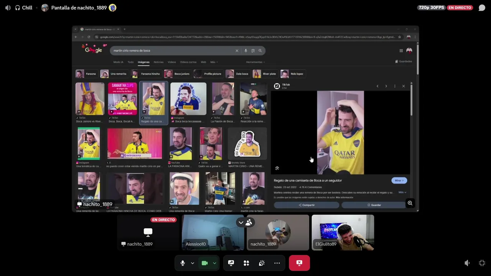Open more call options three-dots
This screenshot has width=491, height=276.
[x=277, y=263]
